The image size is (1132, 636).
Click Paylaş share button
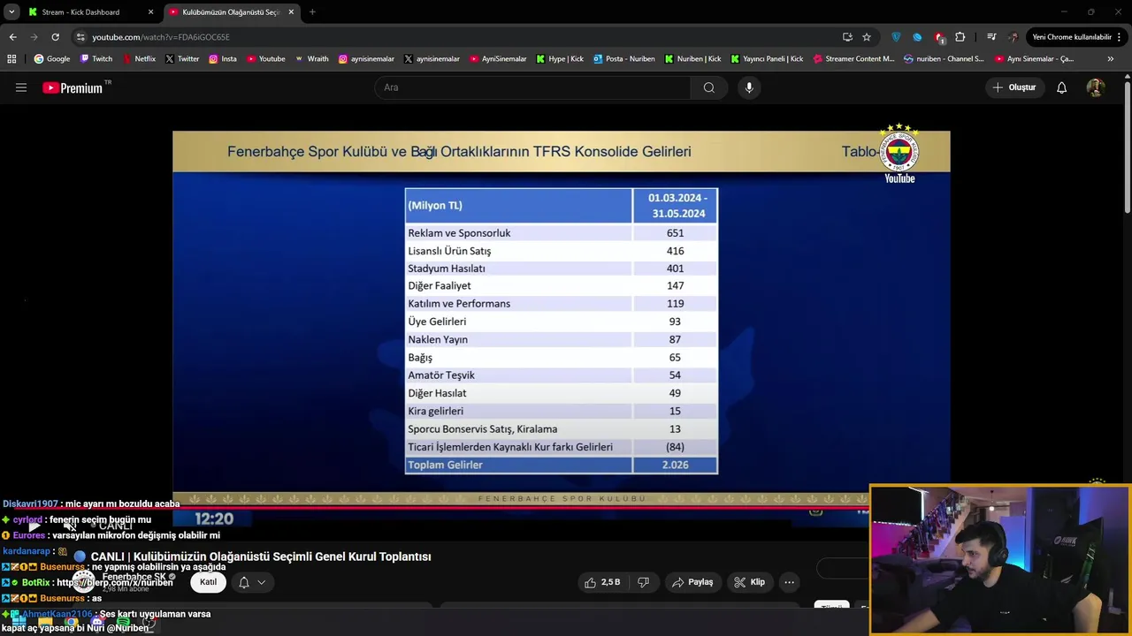(x=692, y=582)
